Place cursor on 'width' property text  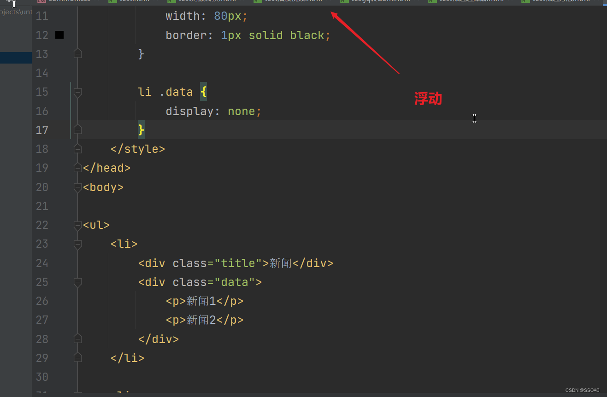183,16
